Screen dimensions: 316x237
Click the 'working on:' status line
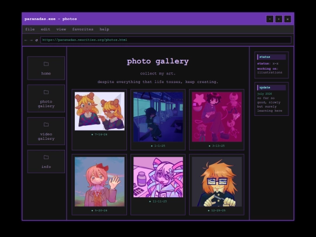tap(267, 68)
